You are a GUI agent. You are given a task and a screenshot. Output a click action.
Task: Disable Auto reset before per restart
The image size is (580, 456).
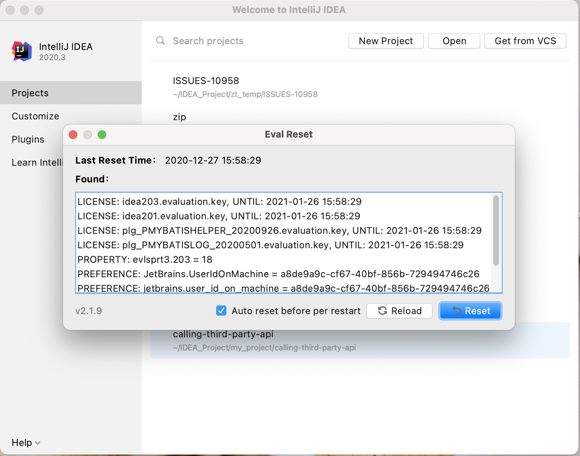click(x=221, y=311)
